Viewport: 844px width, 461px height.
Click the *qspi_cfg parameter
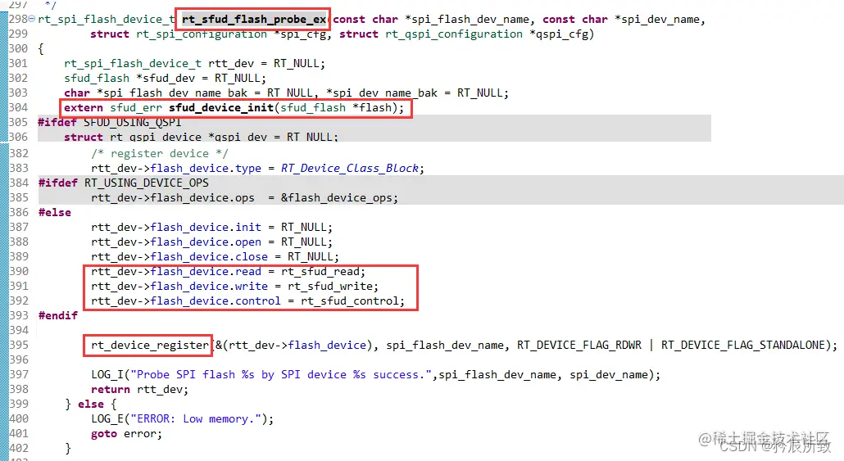tap(559, 34)
